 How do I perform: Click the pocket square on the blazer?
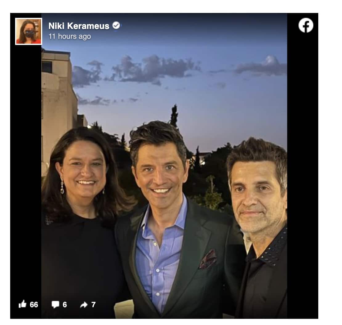point(208,259)
